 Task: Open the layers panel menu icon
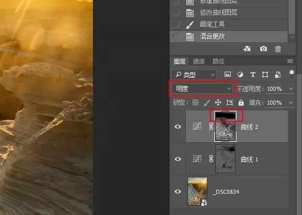pyautogui.click(x=290, y=61)
